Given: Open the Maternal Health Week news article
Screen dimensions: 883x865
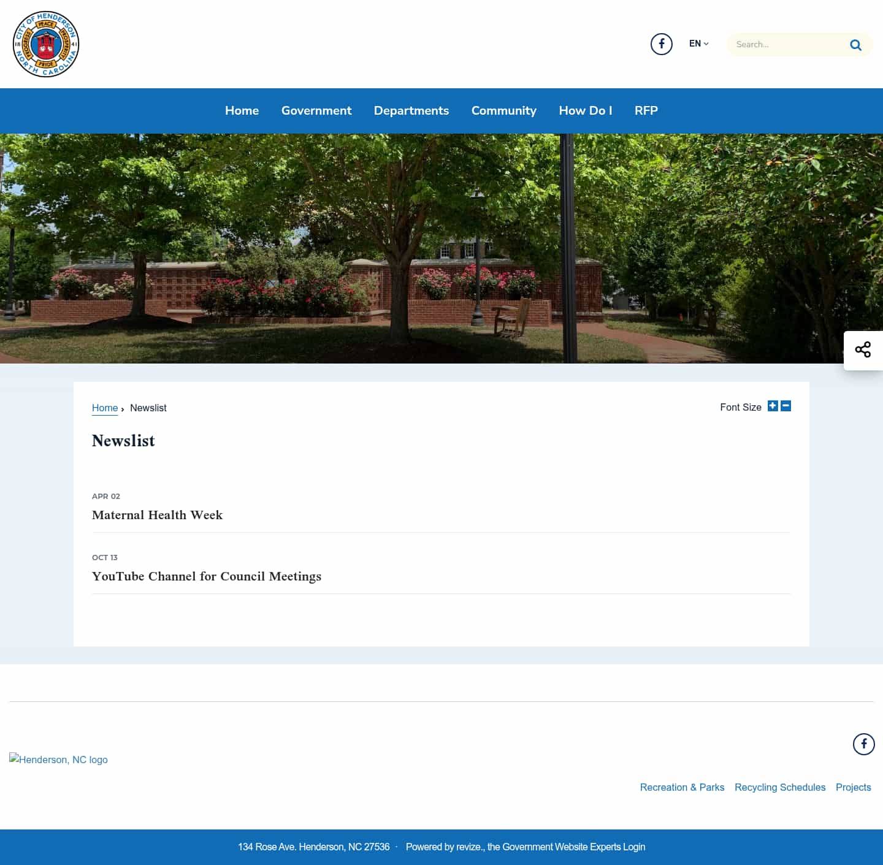Looking at the screenshot, I should point(157,515).
